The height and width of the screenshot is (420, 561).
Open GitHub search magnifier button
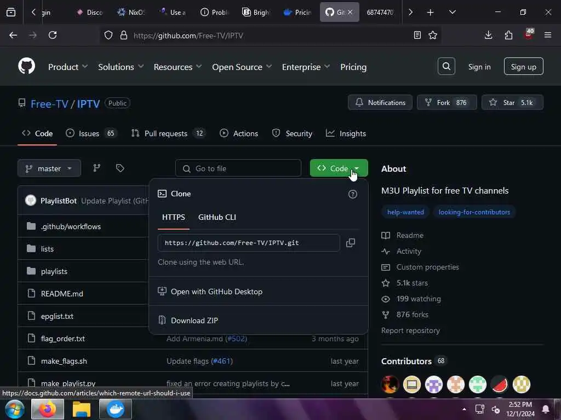(x=446, y=66)
